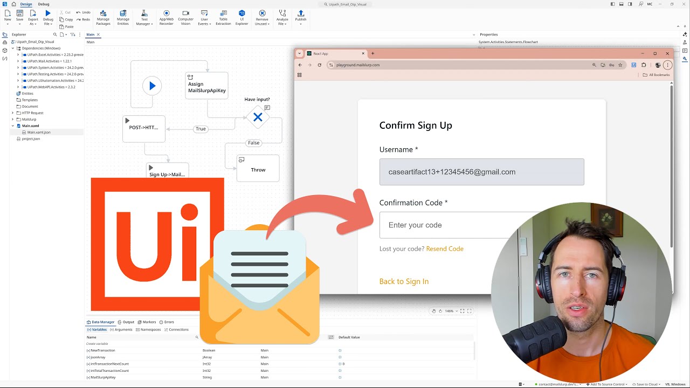Image resolution: width=690 pixels, height=388 pixels.
Task: Bookmark the playground page with the star icon
Action: pos(620,65)
